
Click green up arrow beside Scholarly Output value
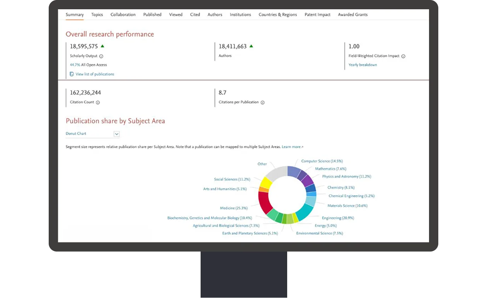[x=102, y=46]
